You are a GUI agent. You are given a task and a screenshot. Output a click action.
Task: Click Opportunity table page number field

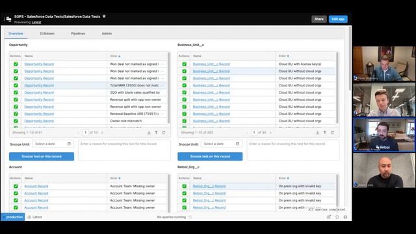(x=85, y=133)
